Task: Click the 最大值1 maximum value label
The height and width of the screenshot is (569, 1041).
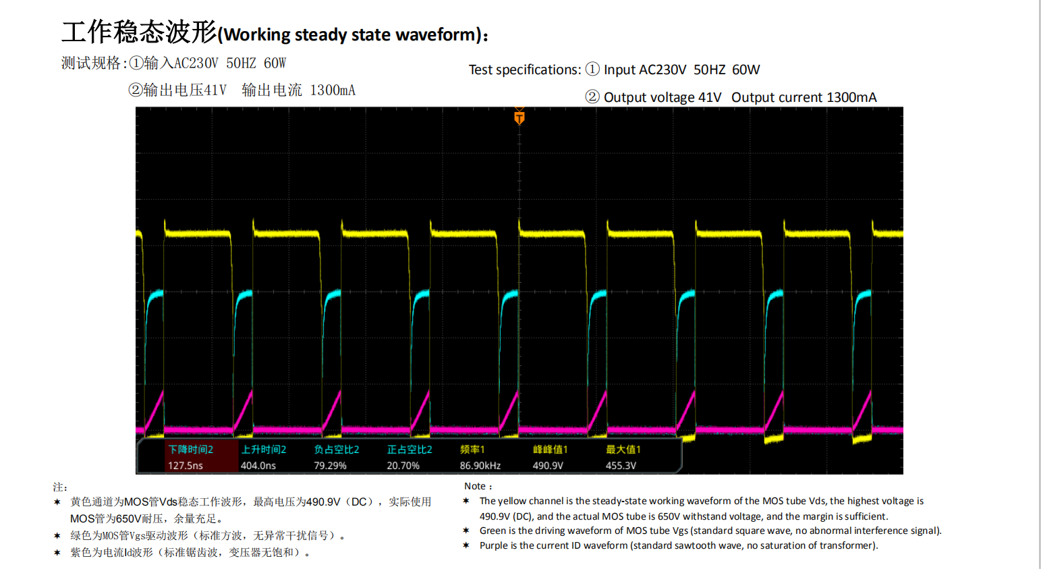Action: coord(623,450)
